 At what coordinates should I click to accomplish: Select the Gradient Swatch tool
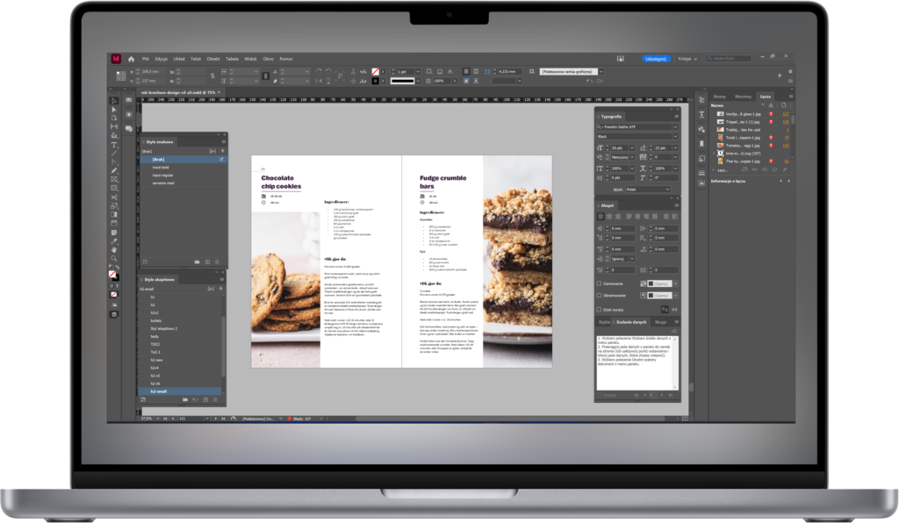113,214
